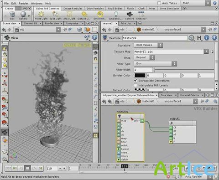Click the search icon in the network editor
Image resolution: width=219 pixels, height=180 pixels.
[215, 101]
